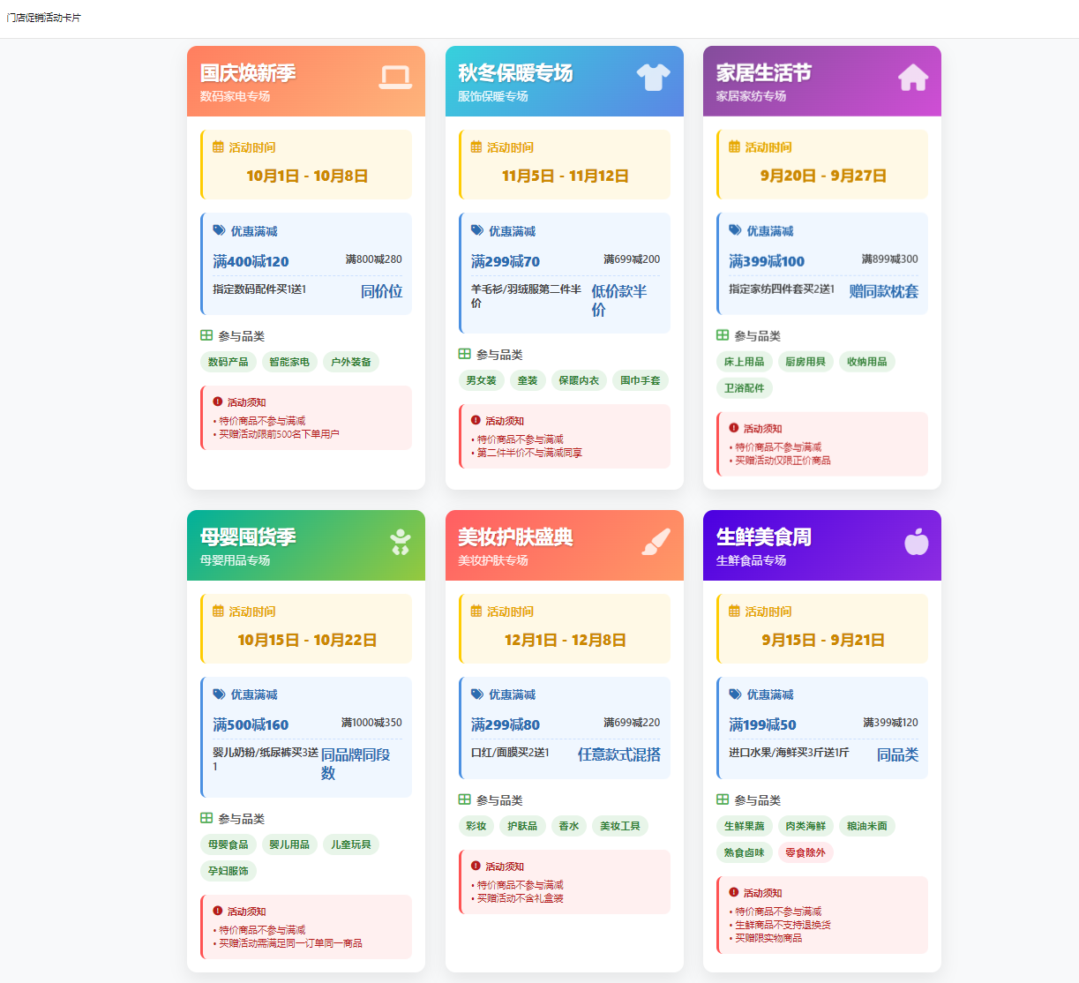The width and height of the screenshot is (1079, 983).
Task: Select the 保暖内衣 category tag
Action: [578, 380]
